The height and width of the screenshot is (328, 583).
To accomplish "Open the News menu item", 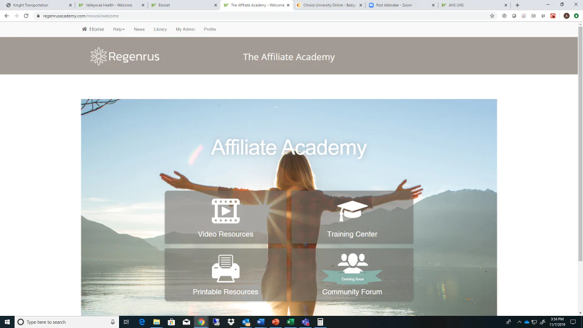I will (139, 29).
